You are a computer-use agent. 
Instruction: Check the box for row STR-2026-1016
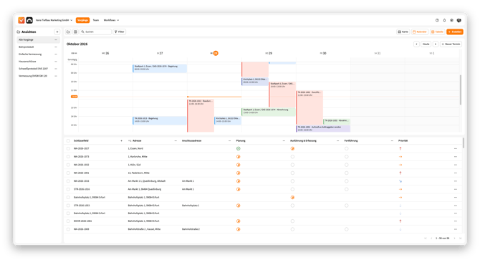(x=68, y=189)
